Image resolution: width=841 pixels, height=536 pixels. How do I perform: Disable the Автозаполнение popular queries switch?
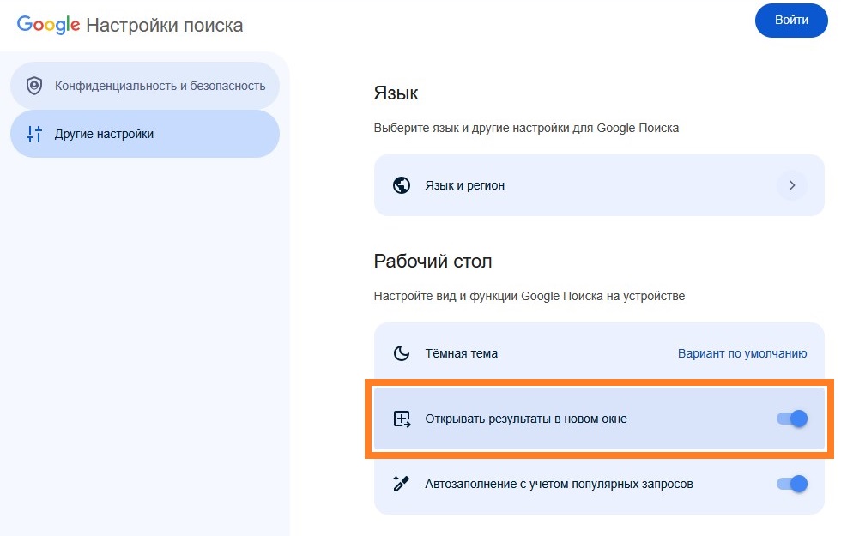(792, 484)
